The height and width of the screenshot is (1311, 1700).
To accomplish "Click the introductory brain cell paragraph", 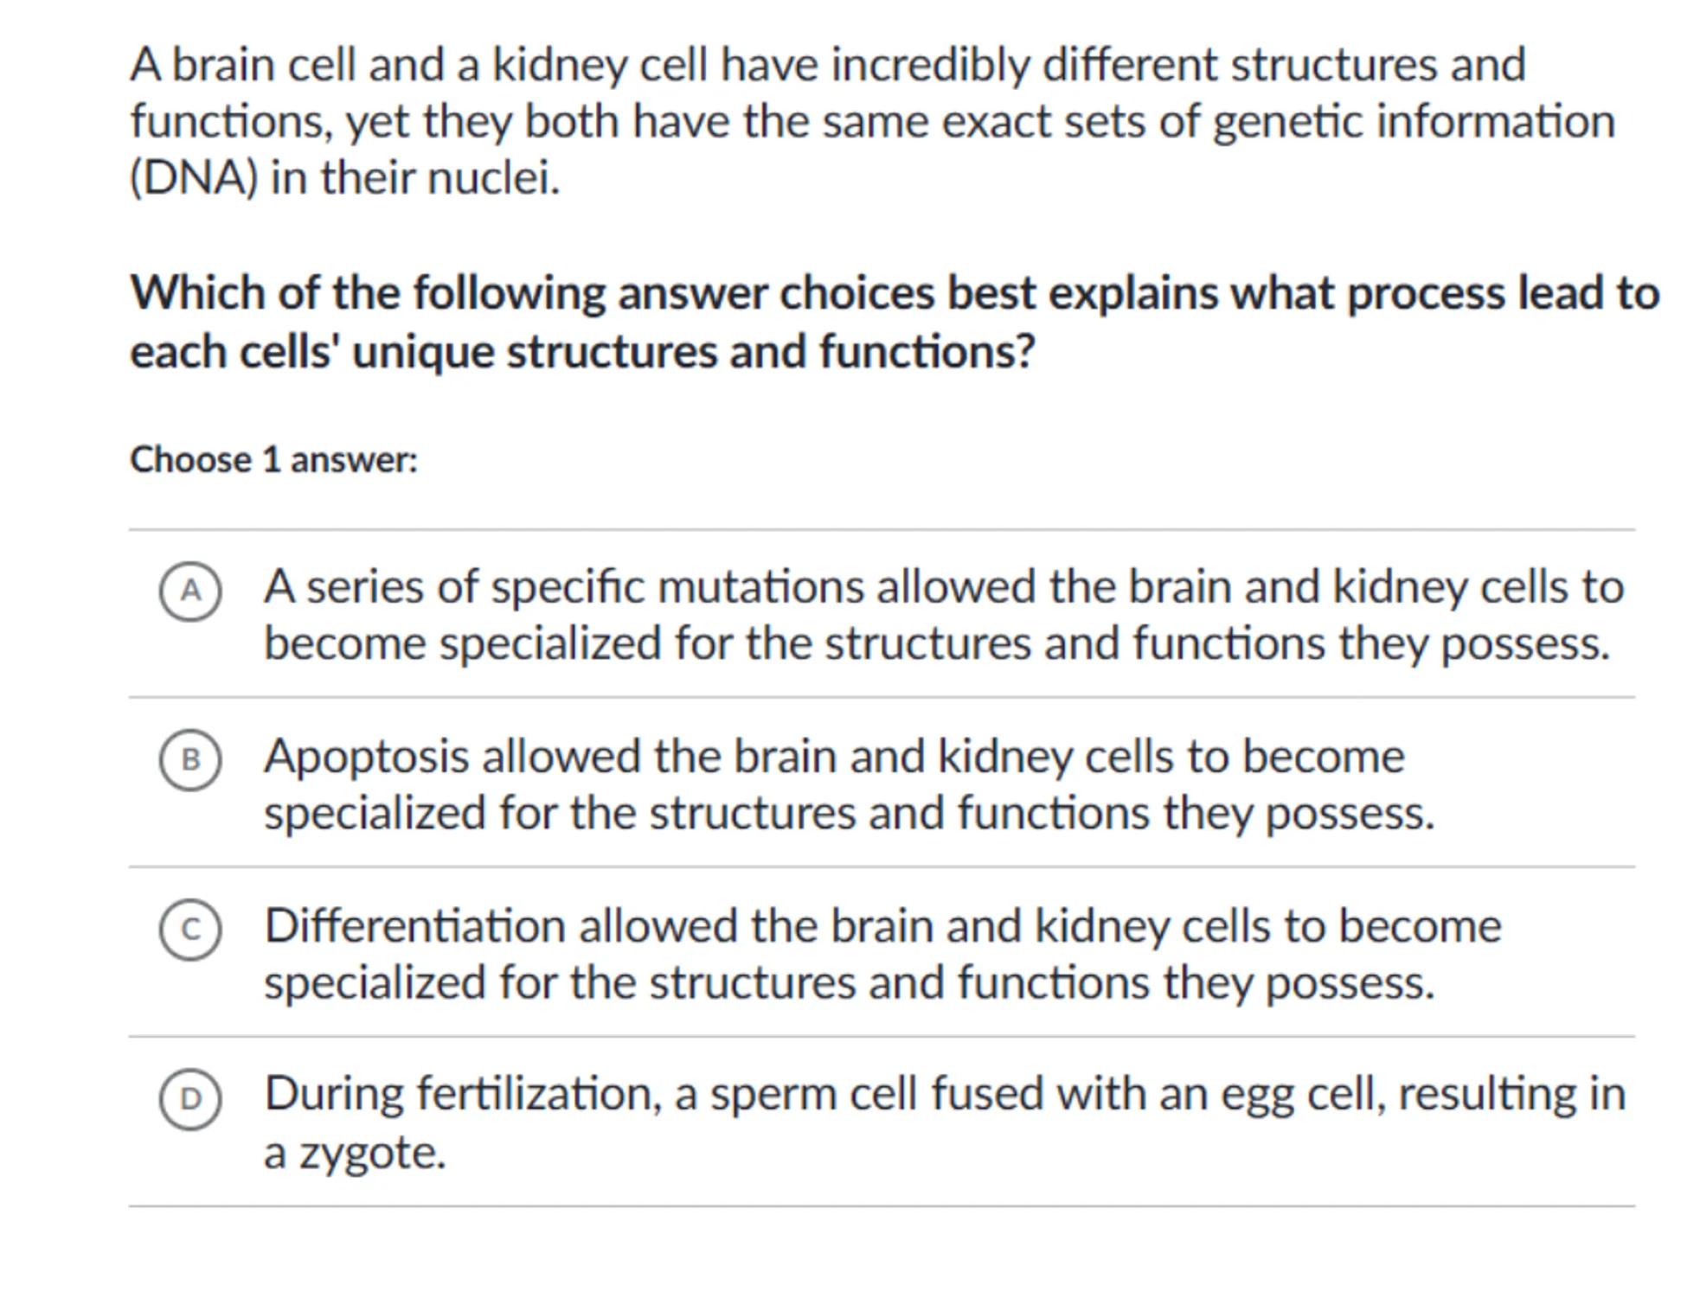I will pos(872,121).
